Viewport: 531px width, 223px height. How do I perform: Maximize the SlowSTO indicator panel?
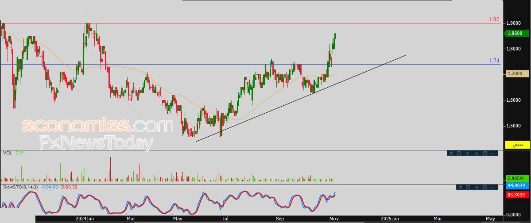pos(468,187)
